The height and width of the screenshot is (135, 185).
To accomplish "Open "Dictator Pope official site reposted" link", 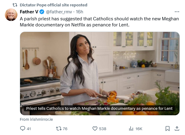I will click(53, 5).
